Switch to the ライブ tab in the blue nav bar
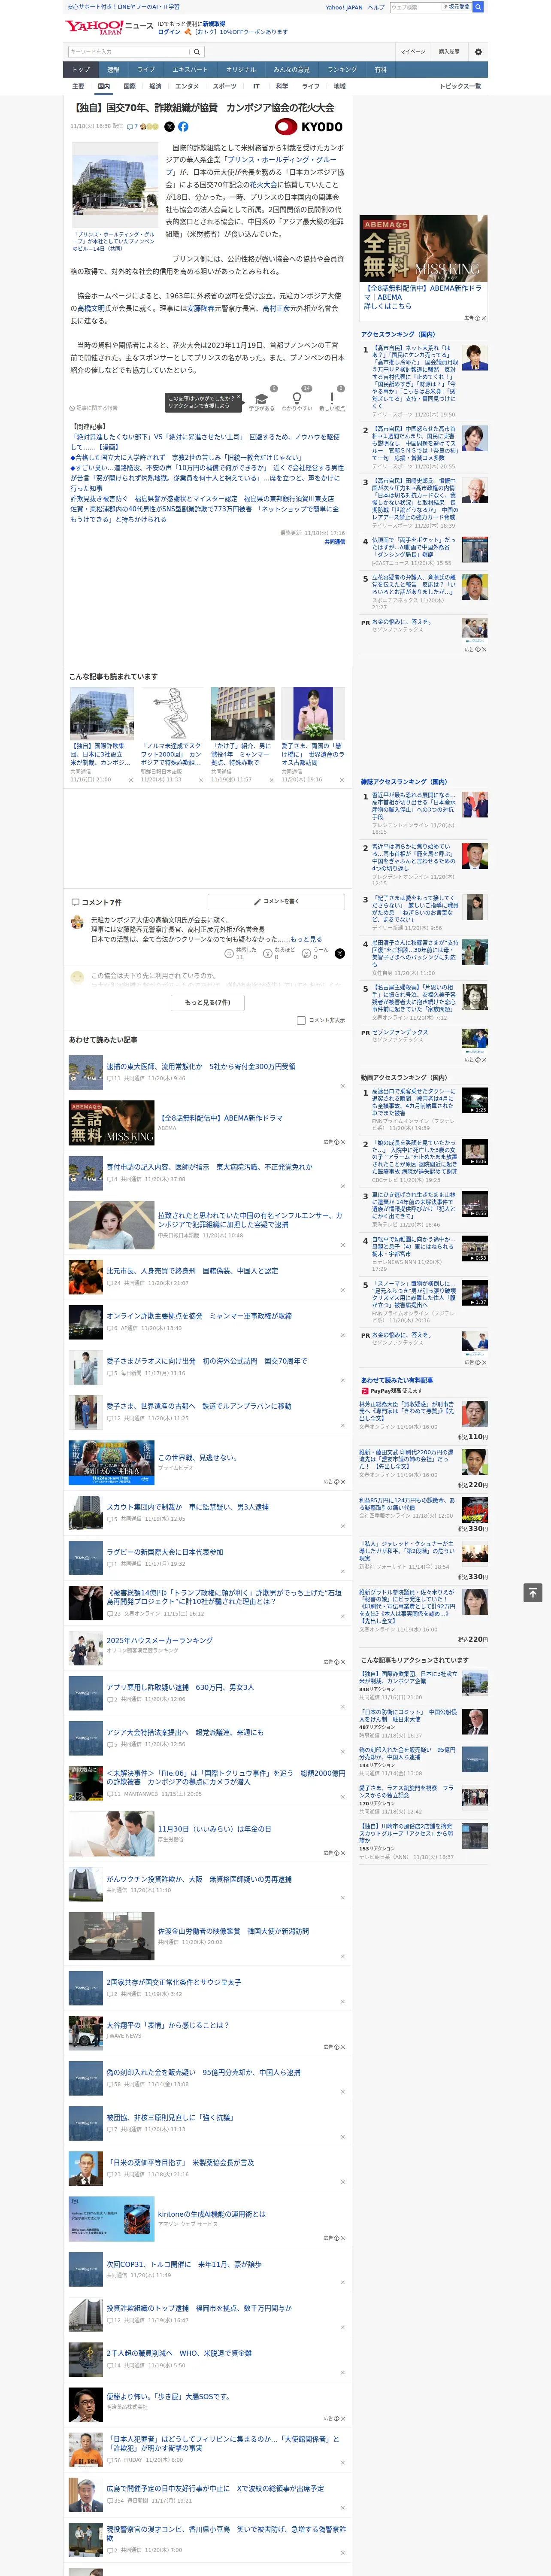 pyautogui.click(x=146, y=70)
